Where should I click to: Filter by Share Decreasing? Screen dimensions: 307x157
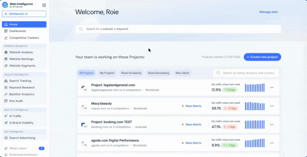click(x=158, y=73)
